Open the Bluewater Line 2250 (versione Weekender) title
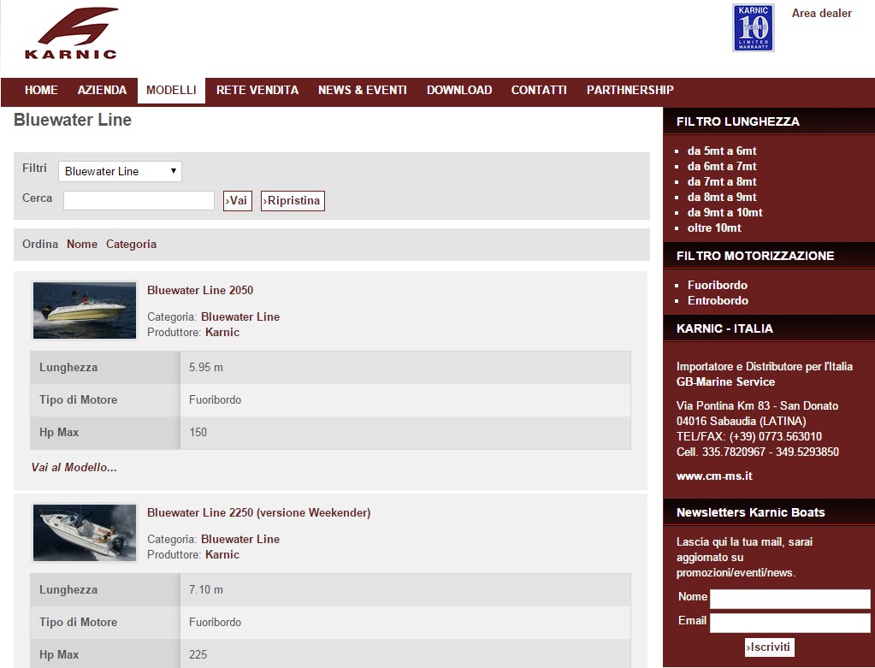The width and height of the screenshot is (875, 668). [x=259, y=513]
